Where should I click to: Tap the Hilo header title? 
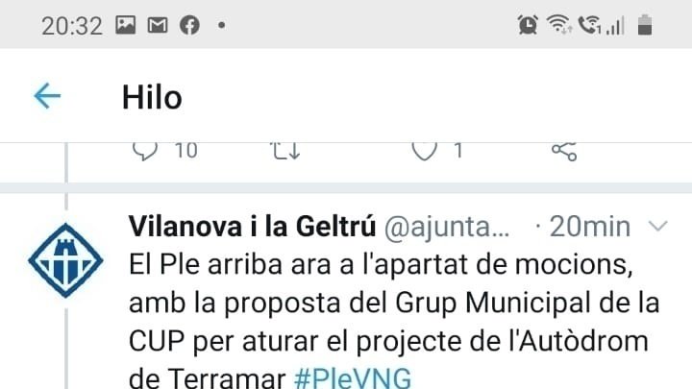pos(152,97)
